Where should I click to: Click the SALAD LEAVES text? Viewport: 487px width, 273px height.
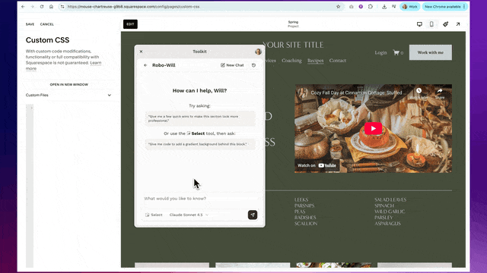click(x=390, y=200)
